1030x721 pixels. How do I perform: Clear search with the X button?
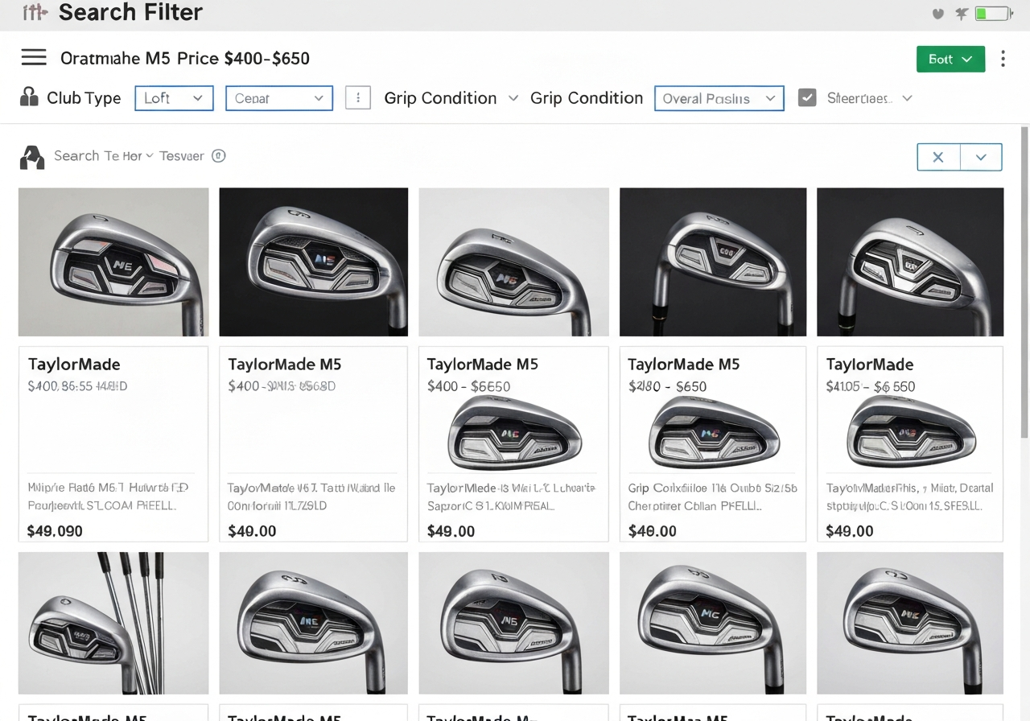(x=938, y=157)
